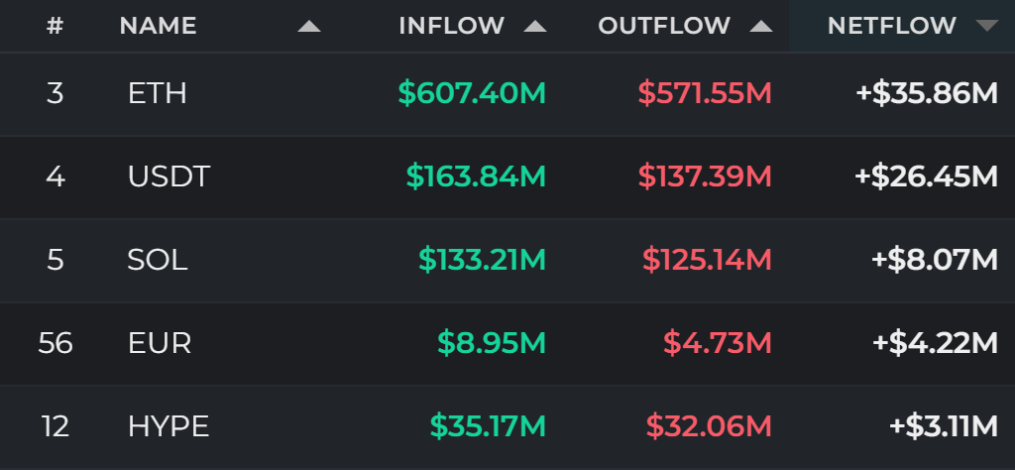1015x470 pixels.
Task: Click HYPE netflow value +$3.11M
Action: [944, 426]
